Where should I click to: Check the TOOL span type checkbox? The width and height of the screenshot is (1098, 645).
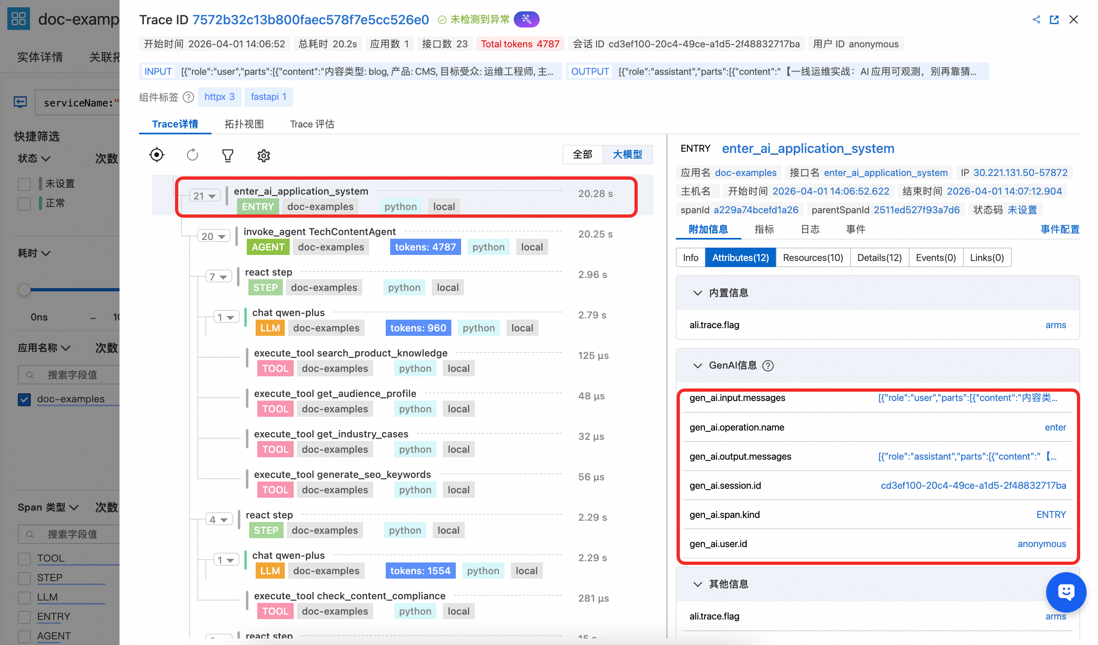click(24, 558)
